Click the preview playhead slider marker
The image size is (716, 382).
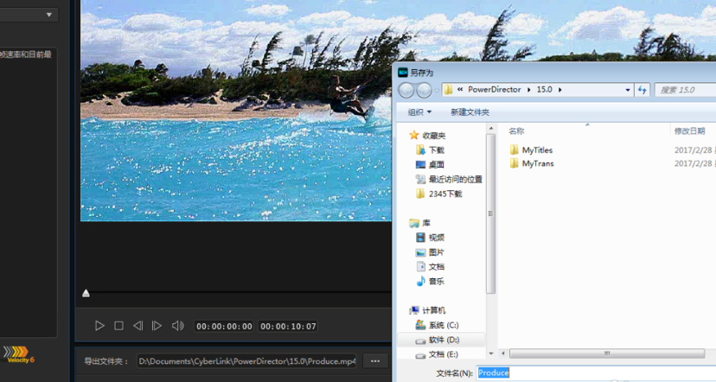pos(86,294)
